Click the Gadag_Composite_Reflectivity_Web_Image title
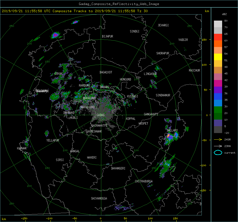 point(119,4)
